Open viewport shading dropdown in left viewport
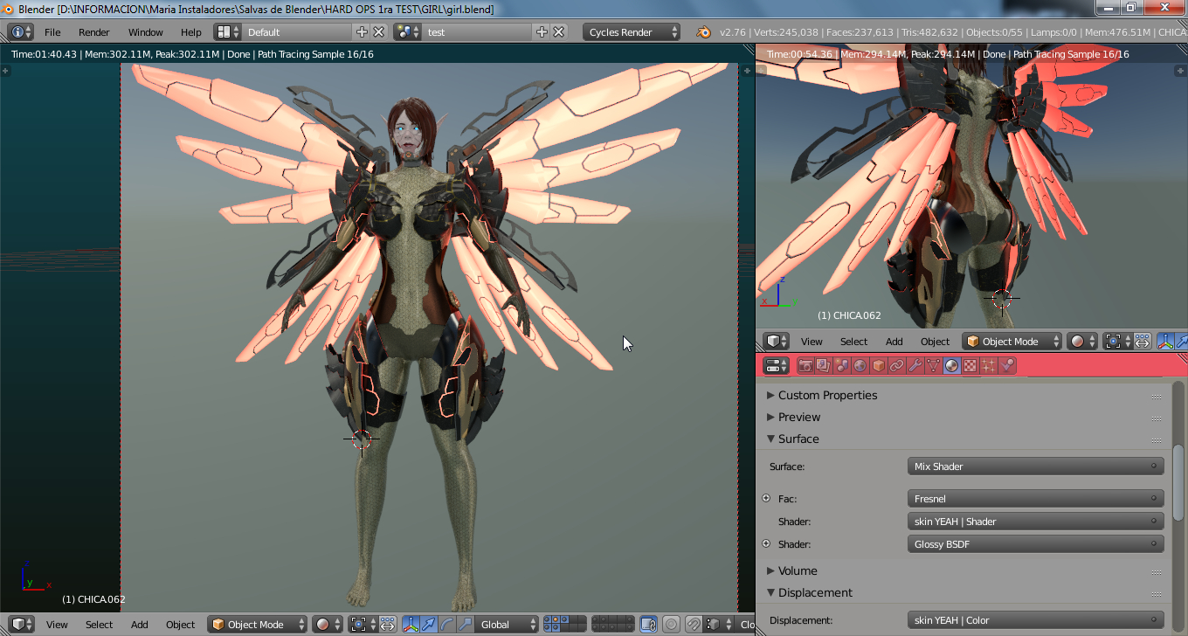Image resolution: width=1188 pixels, height=636 pixels. [328, 625]
